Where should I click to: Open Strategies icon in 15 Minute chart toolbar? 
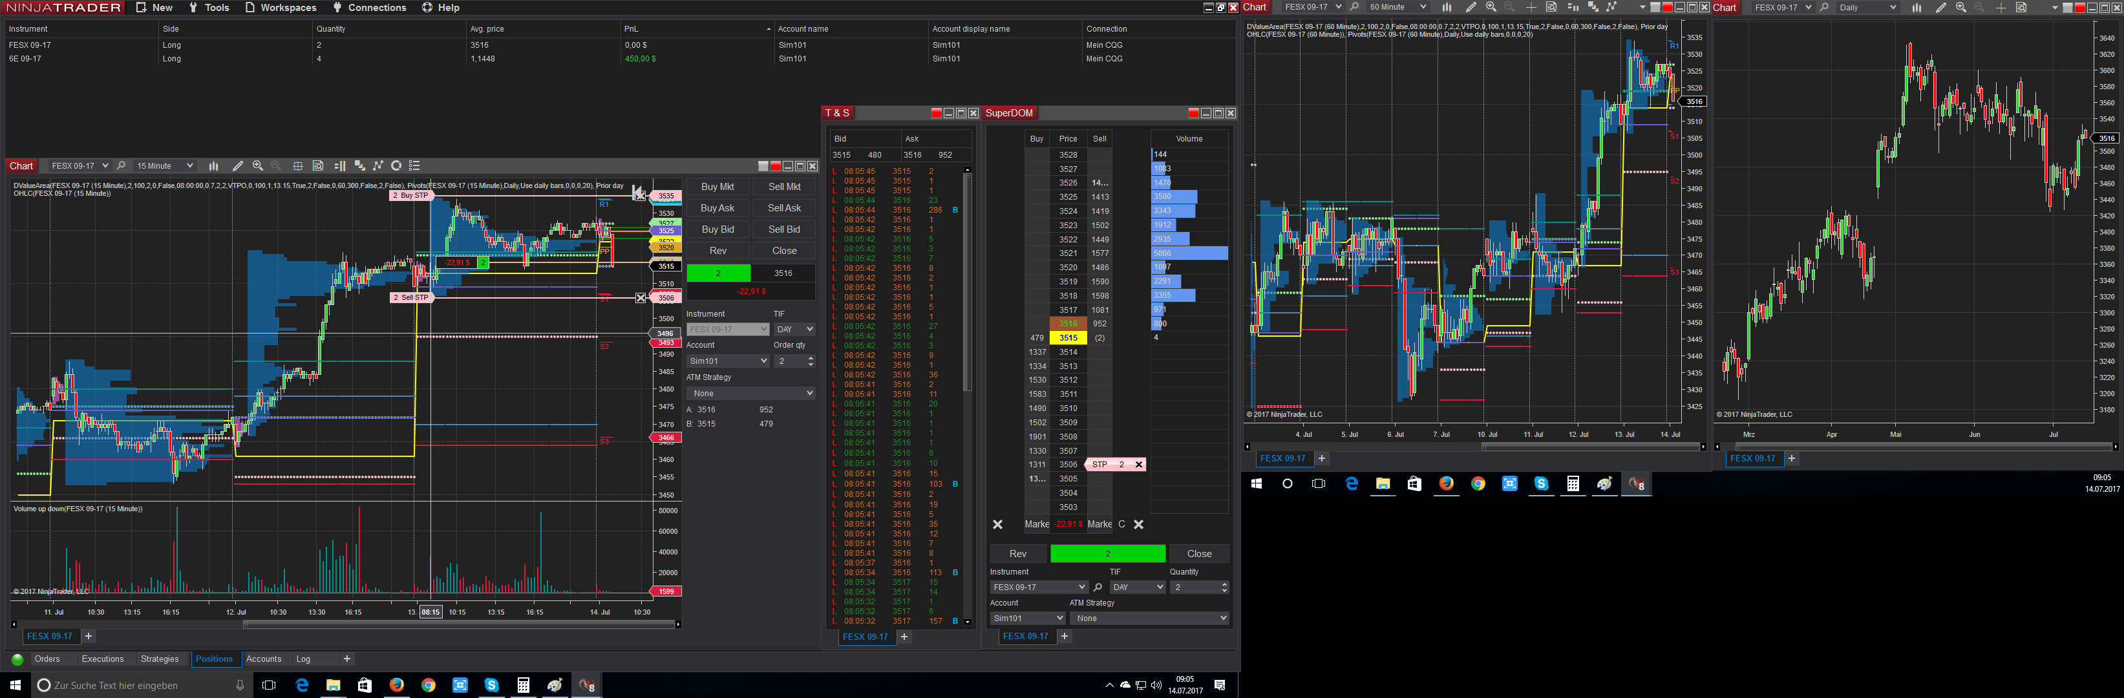point(359,165)
